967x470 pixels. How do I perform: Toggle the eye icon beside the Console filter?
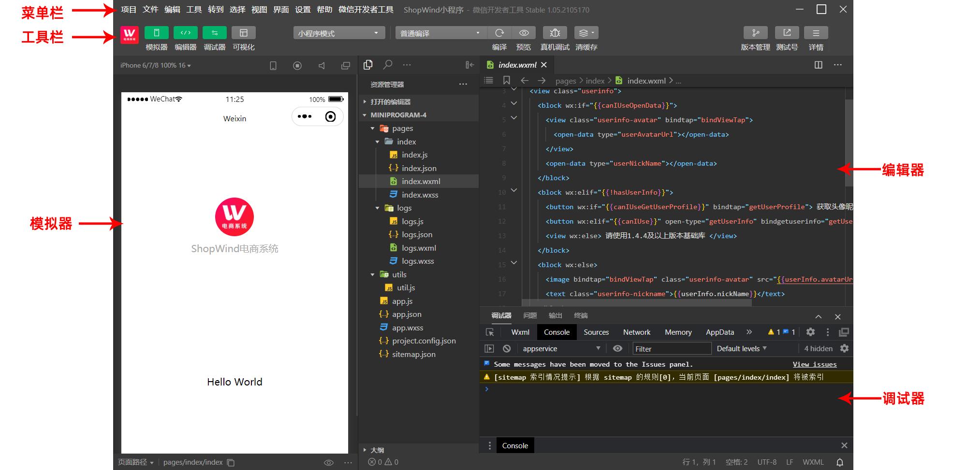point(617,348)
